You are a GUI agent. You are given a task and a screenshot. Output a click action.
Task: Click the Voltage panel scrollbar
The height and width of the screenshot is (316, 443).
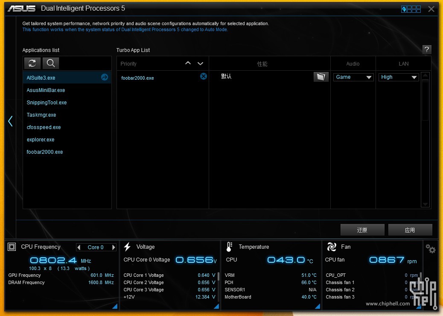[x=219, y=276]
